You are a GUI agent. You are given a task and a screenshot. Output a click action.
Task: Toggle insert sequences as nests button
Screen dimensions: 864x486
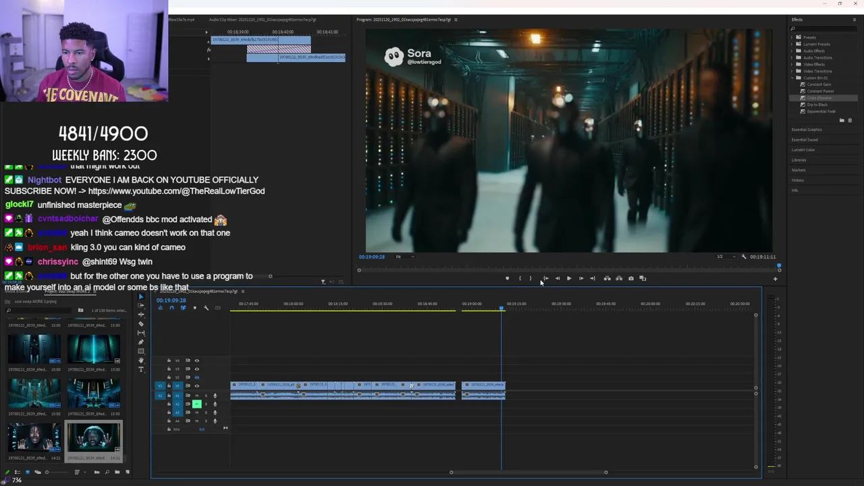160,308
